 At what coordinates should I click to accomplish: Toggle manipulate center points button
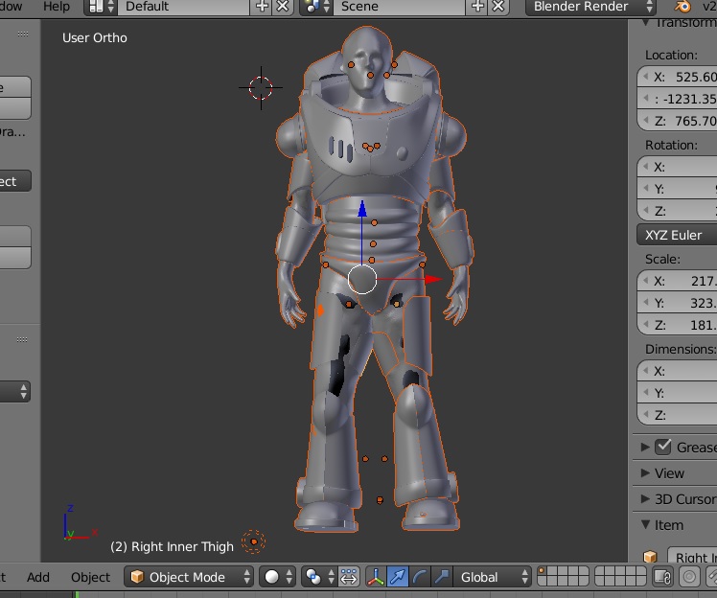click(349, 577)
